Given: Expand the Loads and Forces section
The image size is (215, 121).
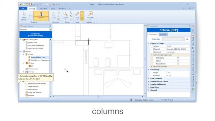Looking at the screenshot, I should coord(148,84).
